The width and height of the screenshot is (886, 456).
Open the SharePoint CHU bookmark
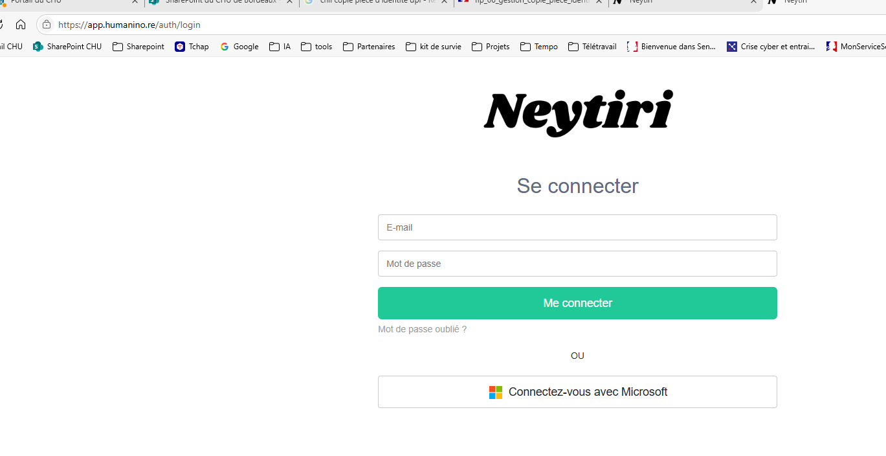pyautogui.click(x=67, y=47)
